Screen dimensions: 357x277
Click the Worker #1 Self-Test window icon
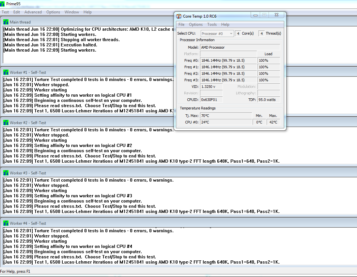tap(6, 72)
